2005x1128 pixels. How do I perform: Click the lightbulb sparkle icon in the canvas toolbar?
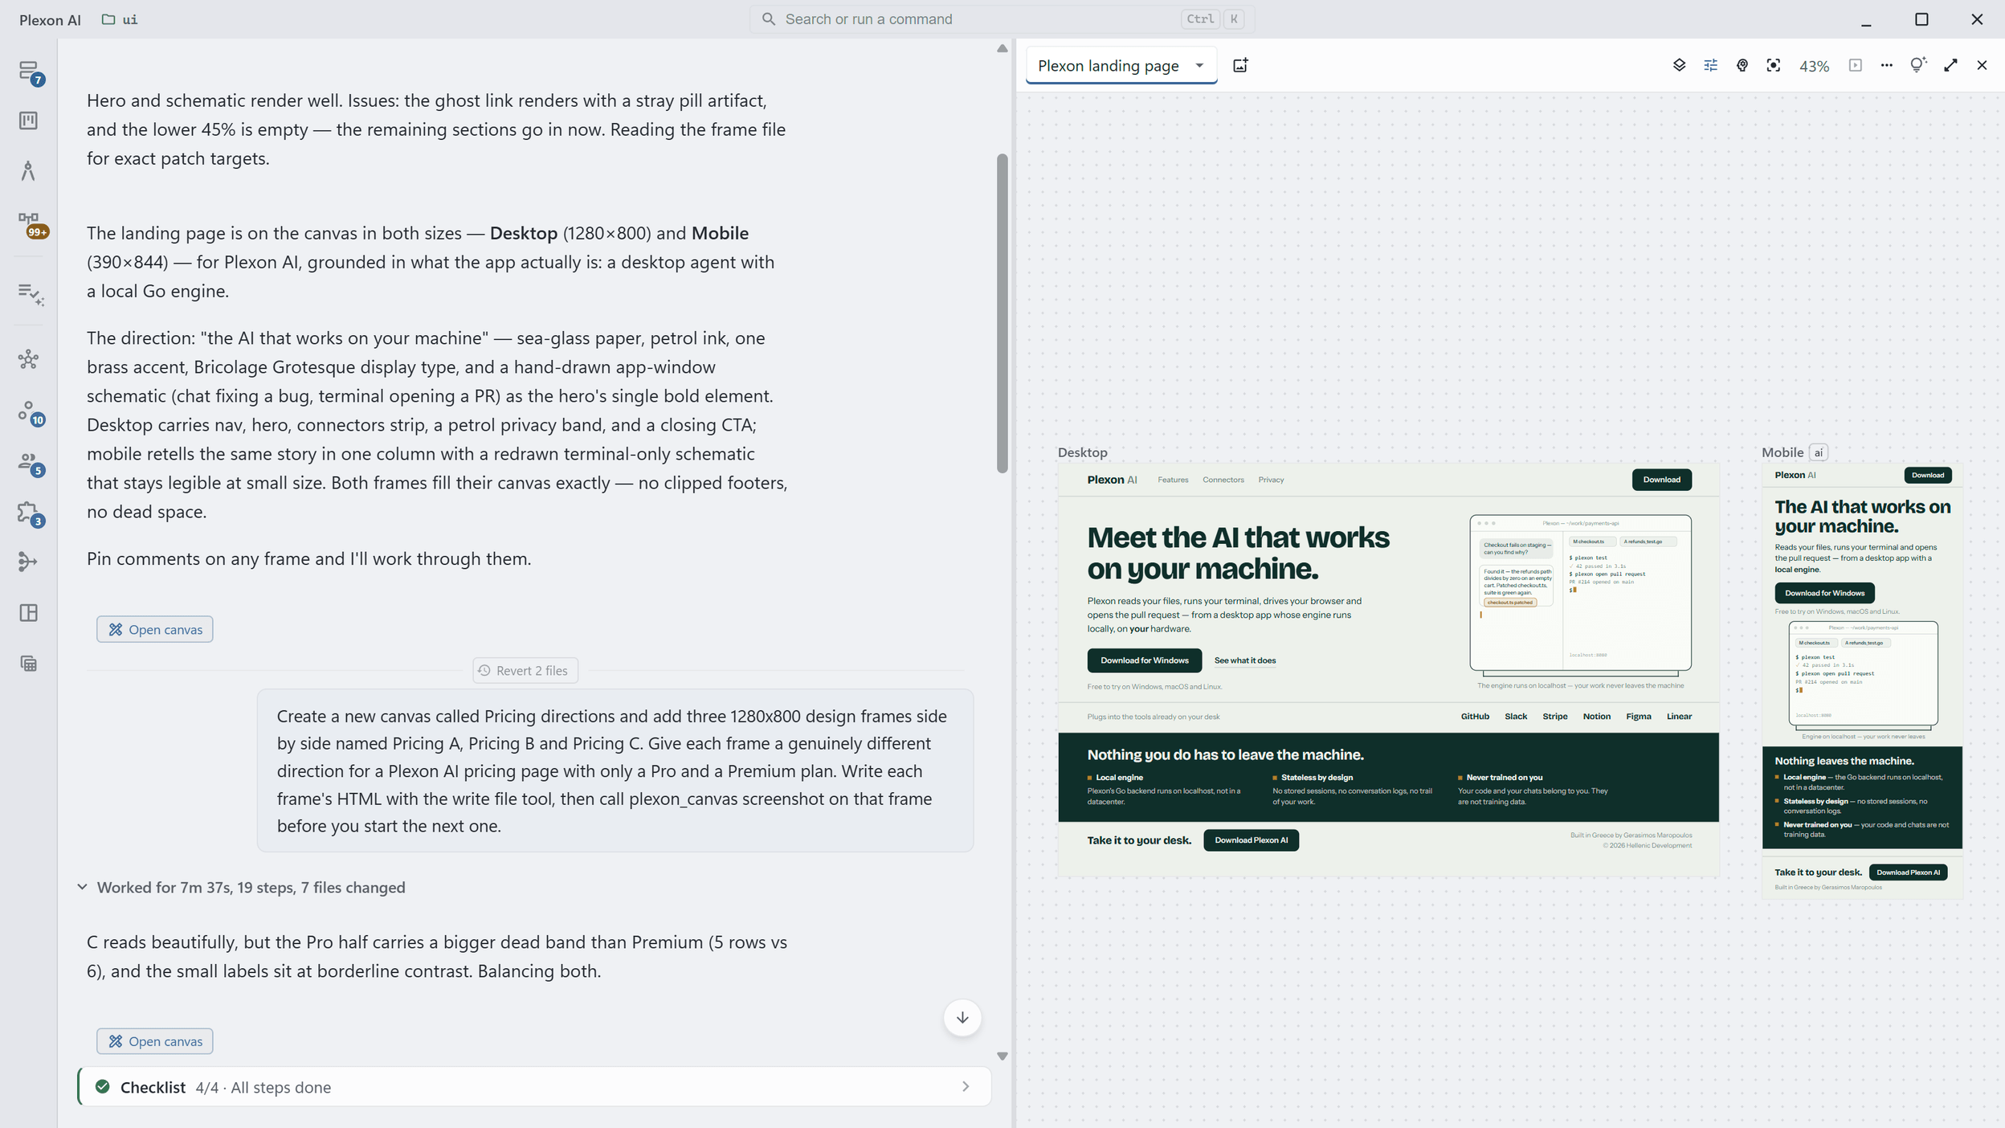pos(1917,64)
